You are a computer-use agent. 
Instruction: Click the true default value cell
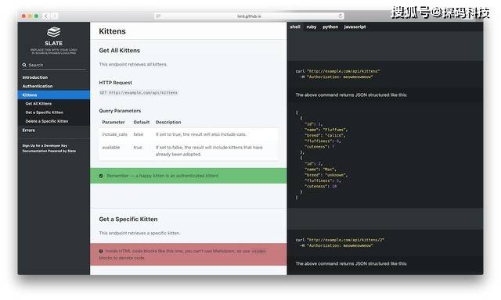point(138,148)
